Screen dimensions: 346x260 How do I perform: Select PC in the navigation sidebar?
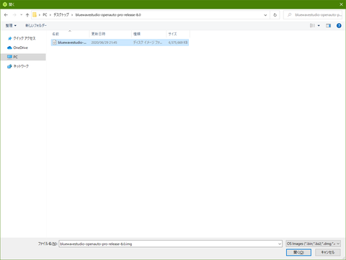[x=23, y=57]
